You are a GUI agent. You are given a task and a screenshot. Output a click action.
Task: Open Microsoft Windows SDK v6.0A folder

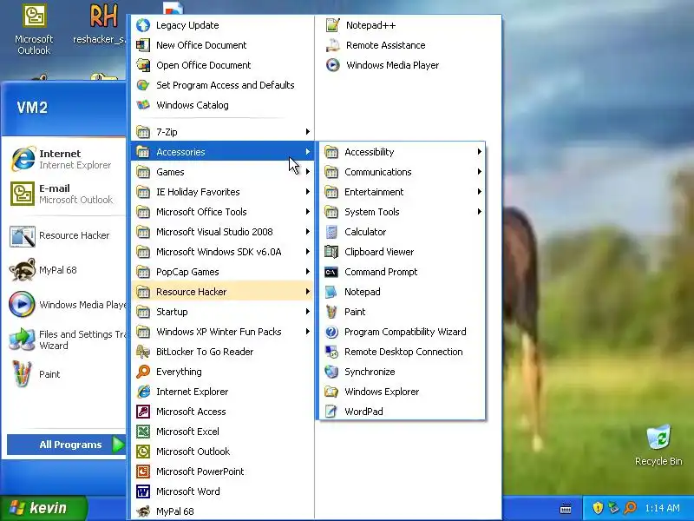click(223, 252)
